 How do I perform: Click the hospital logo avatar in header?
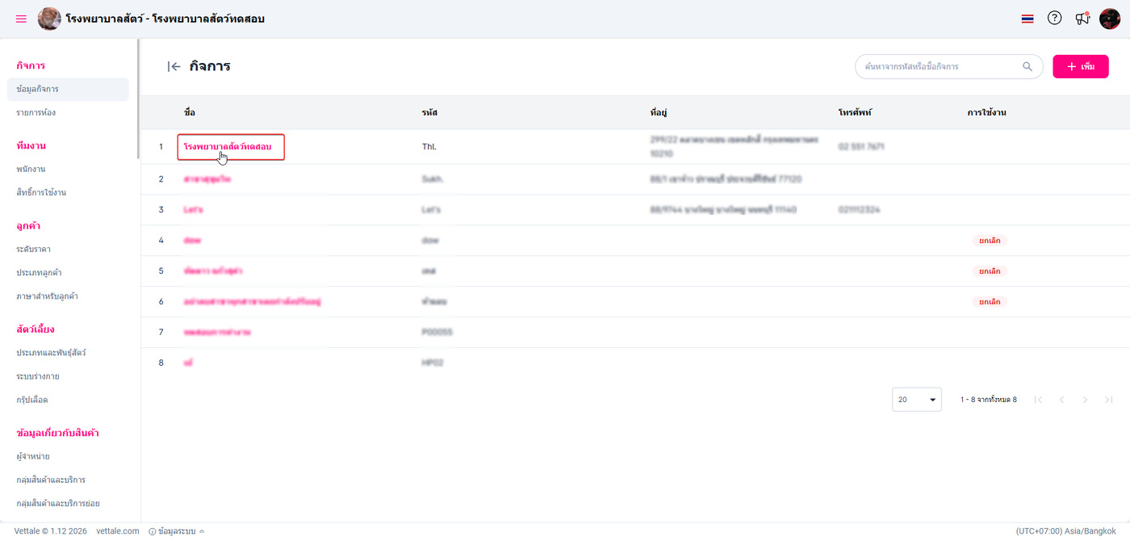click(49, 19)
